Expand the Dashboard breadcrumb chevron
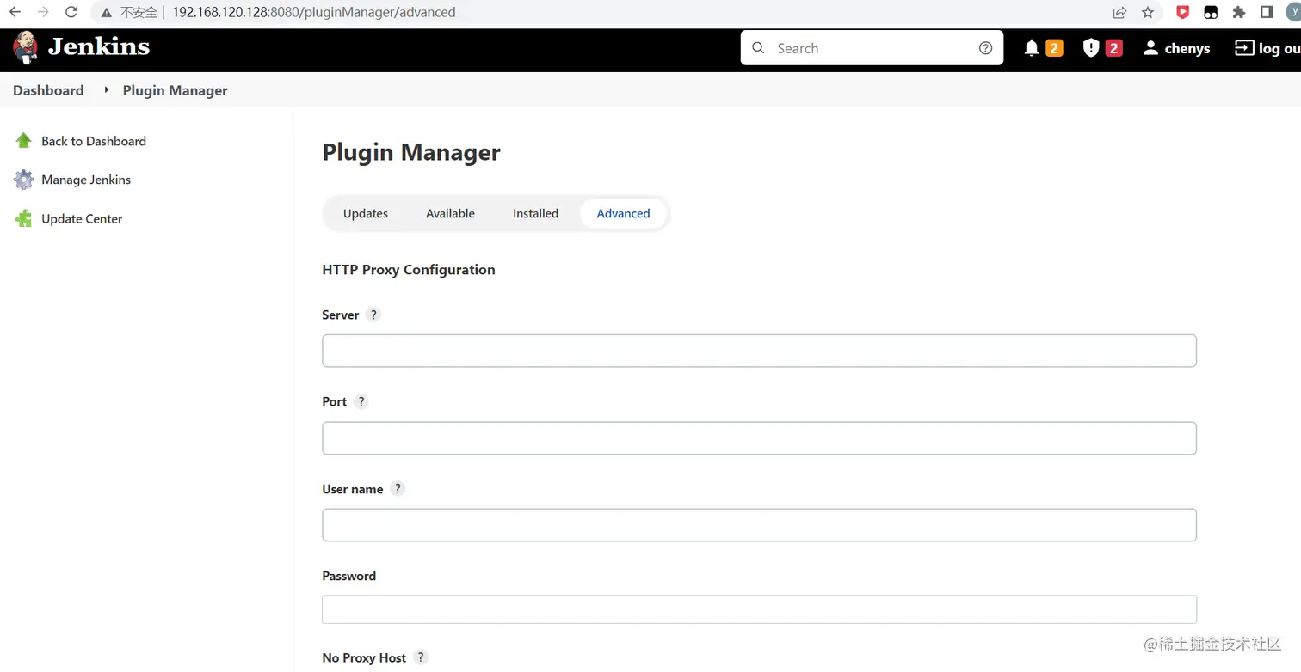 [107, 89]
